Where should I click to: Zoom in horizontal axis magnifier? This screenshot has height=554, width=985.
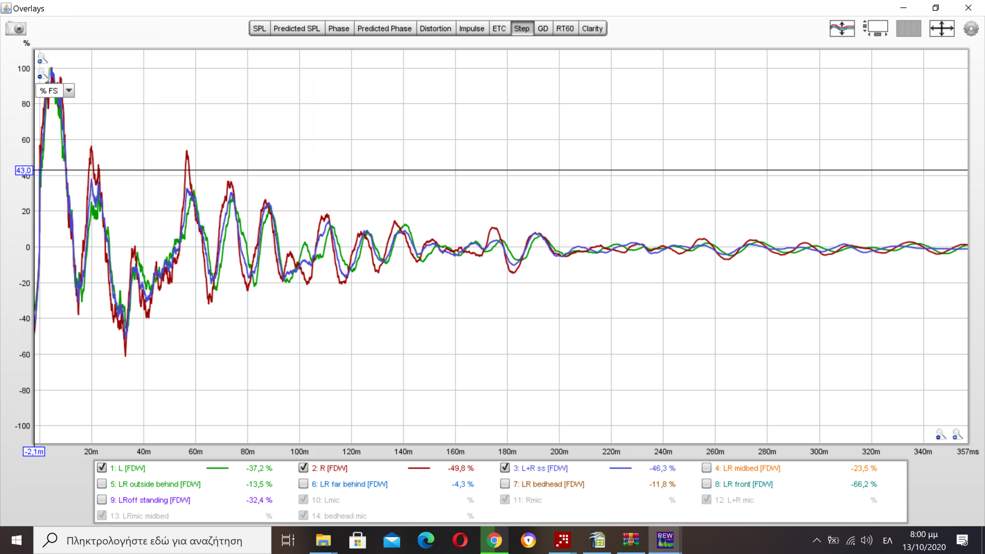point(957,434)
